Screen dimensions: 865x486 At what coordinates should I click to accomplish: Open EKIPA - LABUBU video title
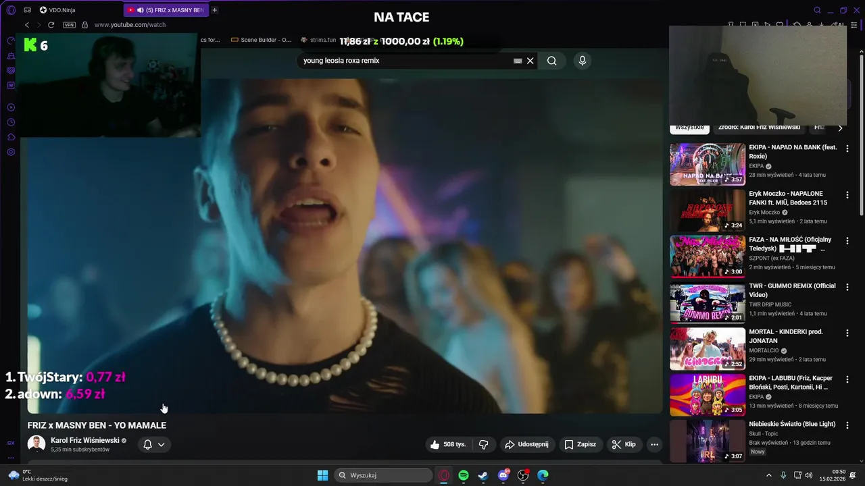(x=791, y=383)
